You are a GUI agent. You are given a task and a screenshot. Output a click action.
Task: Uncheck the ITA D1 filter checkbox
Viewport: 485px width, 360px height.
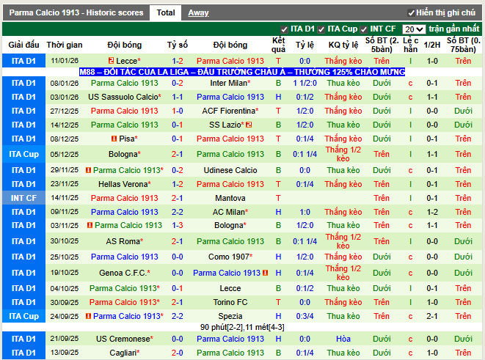click(284, 29)
